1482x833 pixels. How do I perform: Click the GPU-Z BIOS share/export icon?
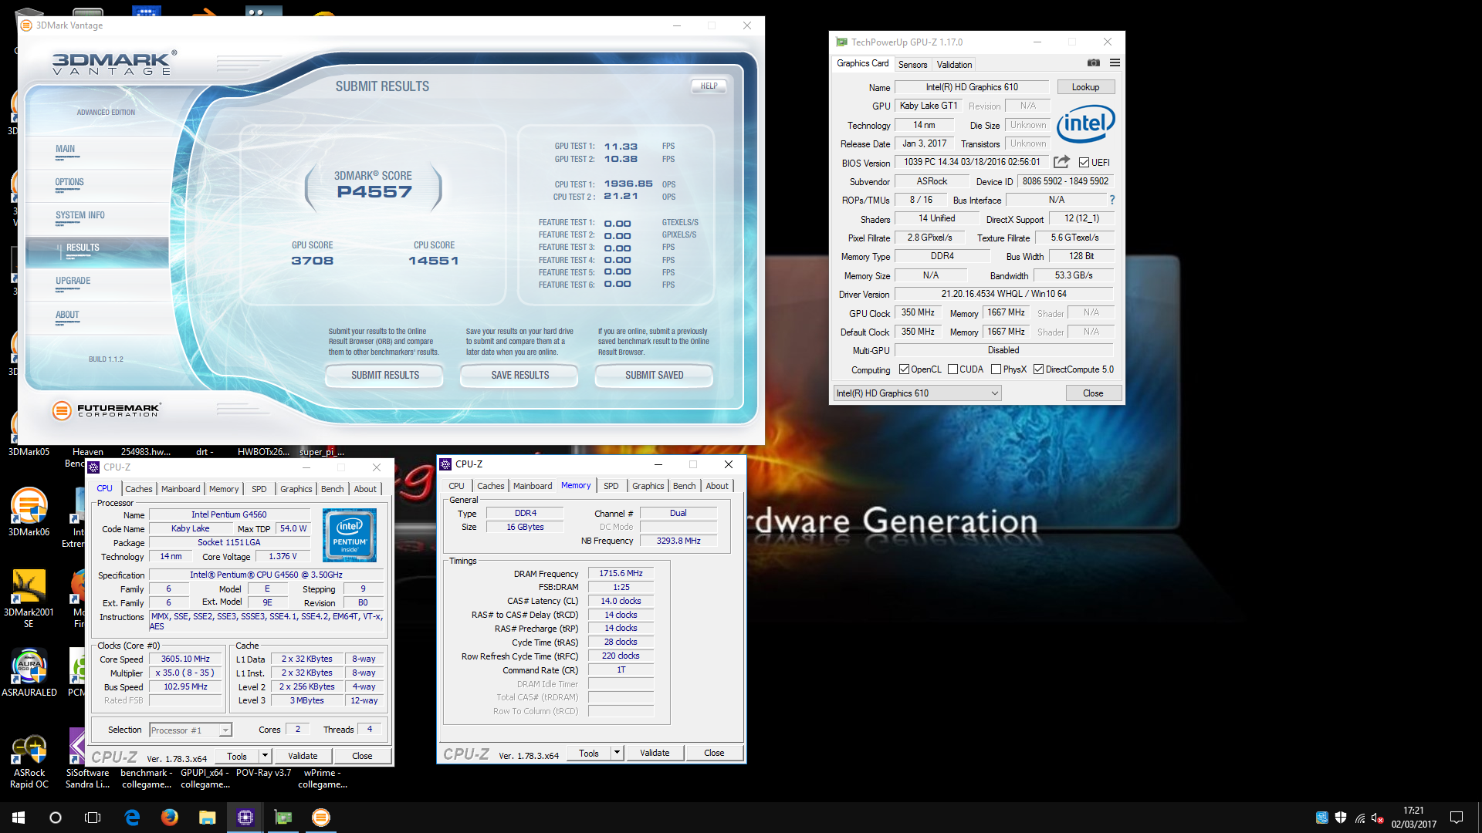pos(1061,162)
